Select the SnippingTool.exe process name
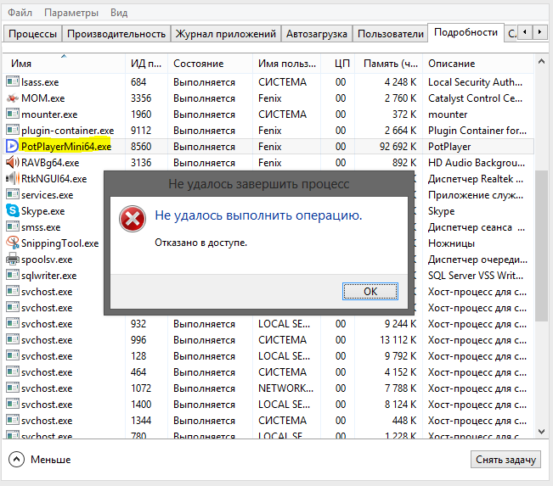 tap(60, 243)
